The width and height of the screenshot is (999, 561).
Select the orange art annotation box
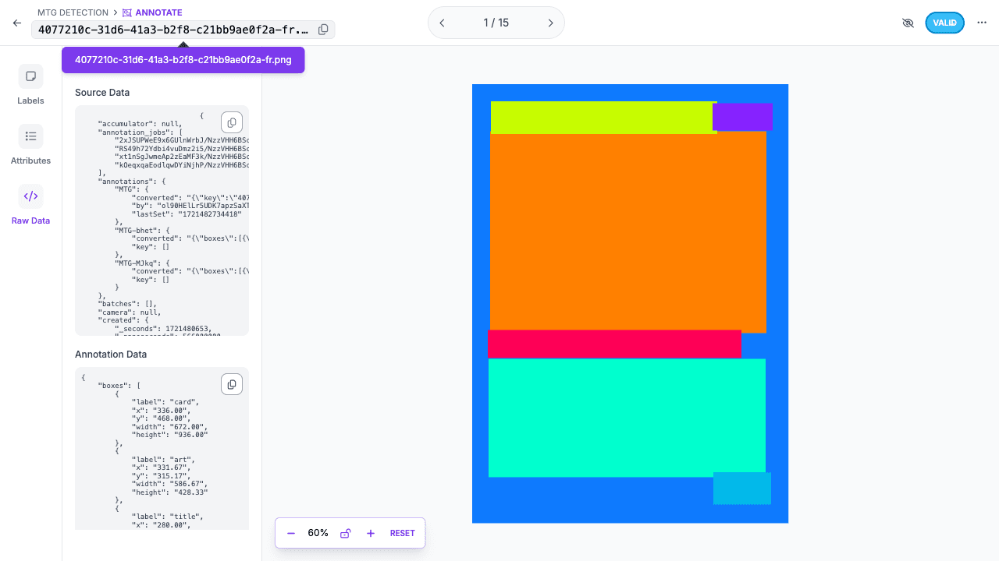627,232
